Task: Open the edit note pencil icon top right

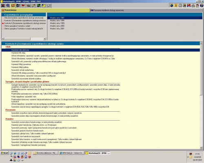Action: (x=184, y=6)
